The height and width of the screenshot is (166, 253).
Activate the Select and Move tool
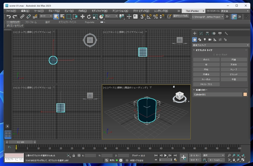point(83,17)
